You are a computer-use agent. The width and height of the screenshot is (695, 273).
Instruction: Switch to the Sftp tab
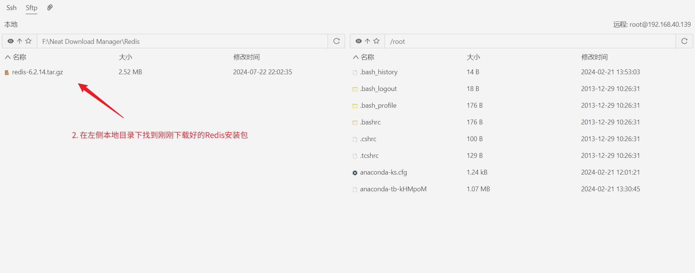click(31, 8)
